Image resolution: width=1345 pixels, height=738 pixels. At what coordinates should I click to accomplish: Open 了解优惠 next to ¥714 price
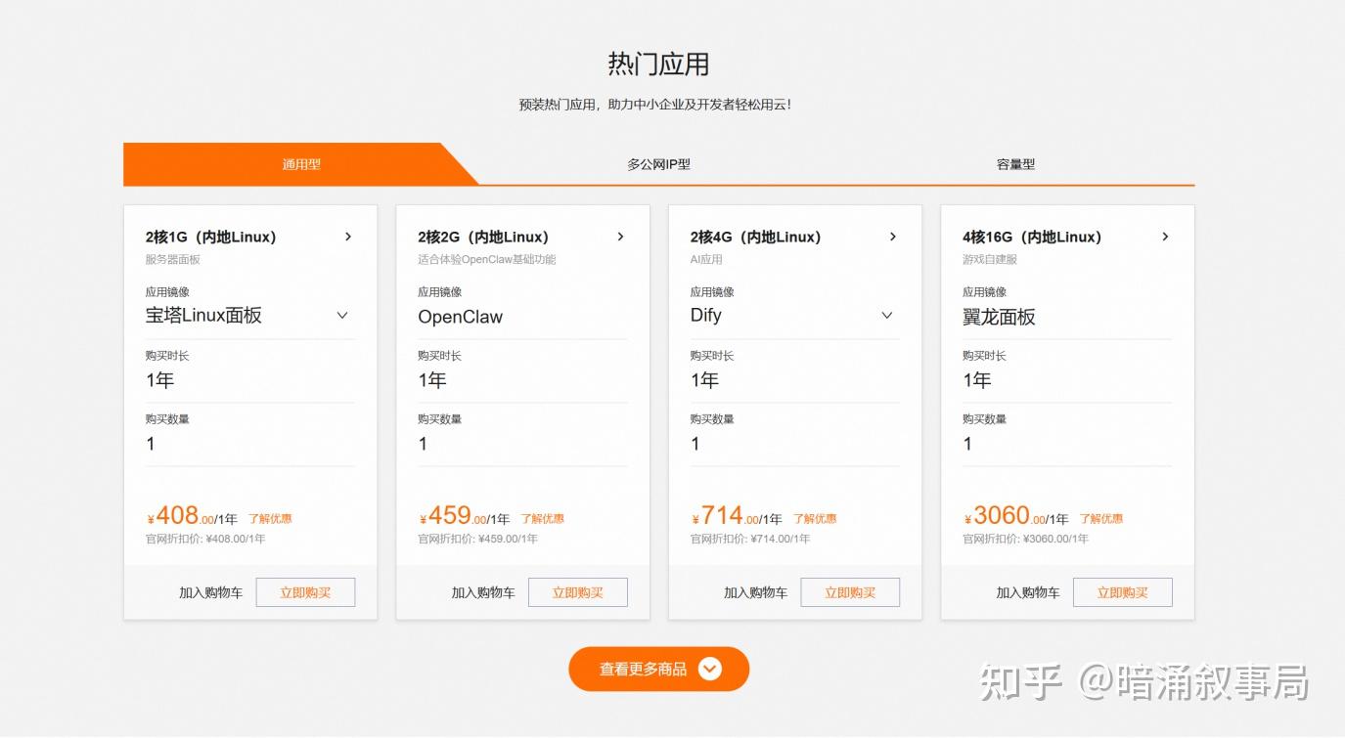(x=815, y=519)
